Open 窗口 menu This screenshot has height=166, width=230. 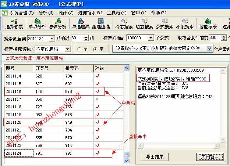click(x=139, y=13)
